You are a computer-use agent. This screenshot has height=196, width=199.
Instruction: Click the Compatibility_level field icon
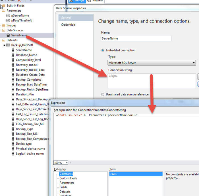coord(13,60)
